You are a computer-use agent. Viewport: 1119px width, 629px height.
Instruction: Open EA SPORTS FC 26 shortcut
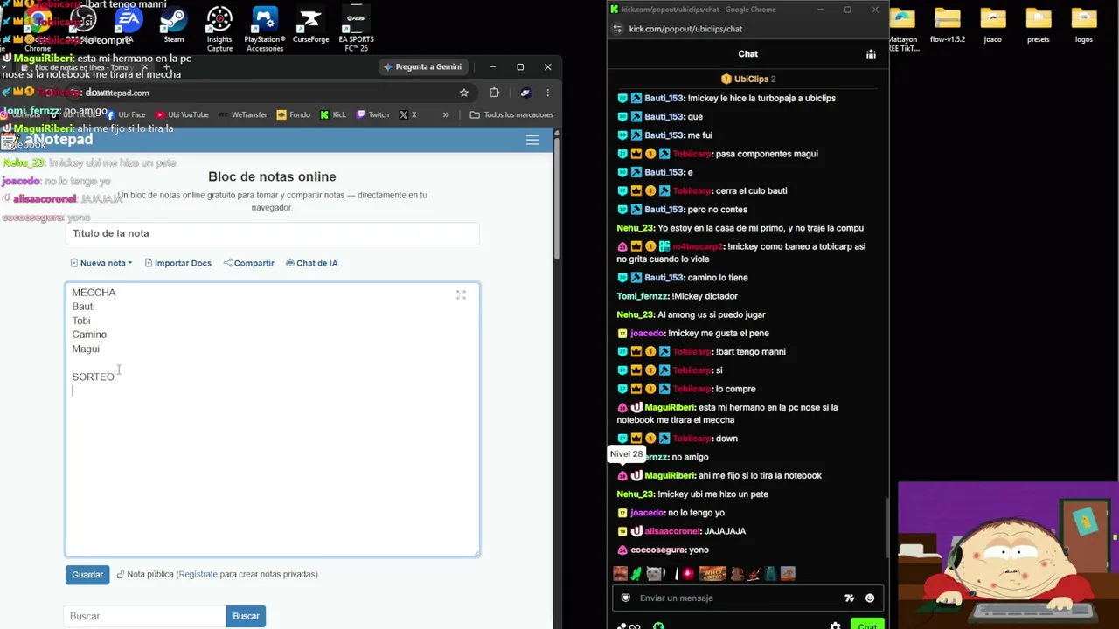click(x=356, y=30)
